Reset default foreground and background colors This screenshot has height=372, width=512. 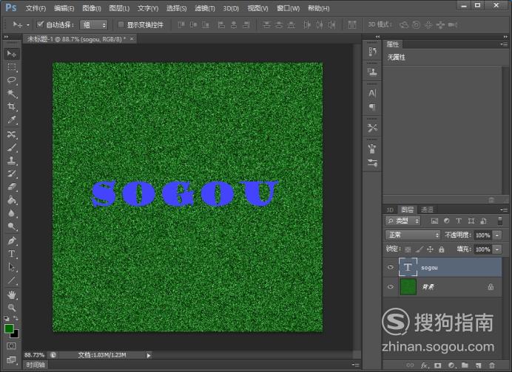7,318
